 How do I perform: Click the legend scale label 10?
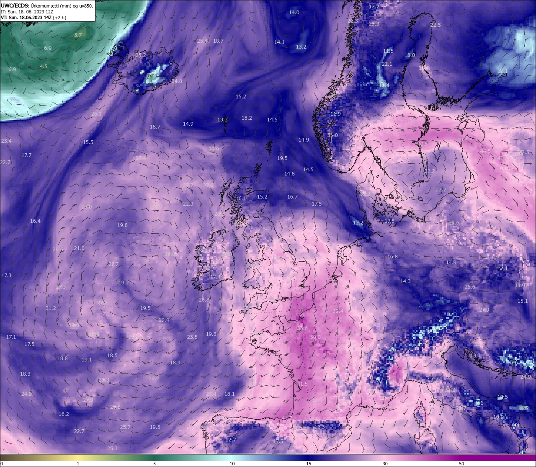(x=232, y=464)
